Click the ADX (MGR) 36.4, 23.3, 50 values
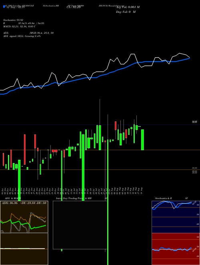Screen dimensions: 200x265 [x=42, y=33]
